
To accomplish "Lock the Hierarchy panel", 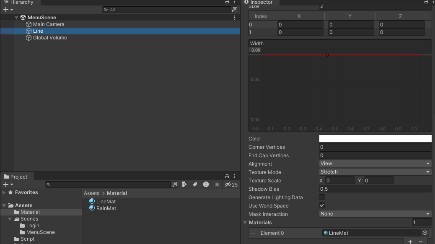I will click(227, 2).
